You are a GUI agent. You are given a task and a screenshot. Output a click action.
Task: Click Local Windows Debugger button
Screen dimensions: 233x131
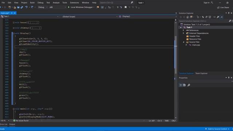[x=82, y=7]
